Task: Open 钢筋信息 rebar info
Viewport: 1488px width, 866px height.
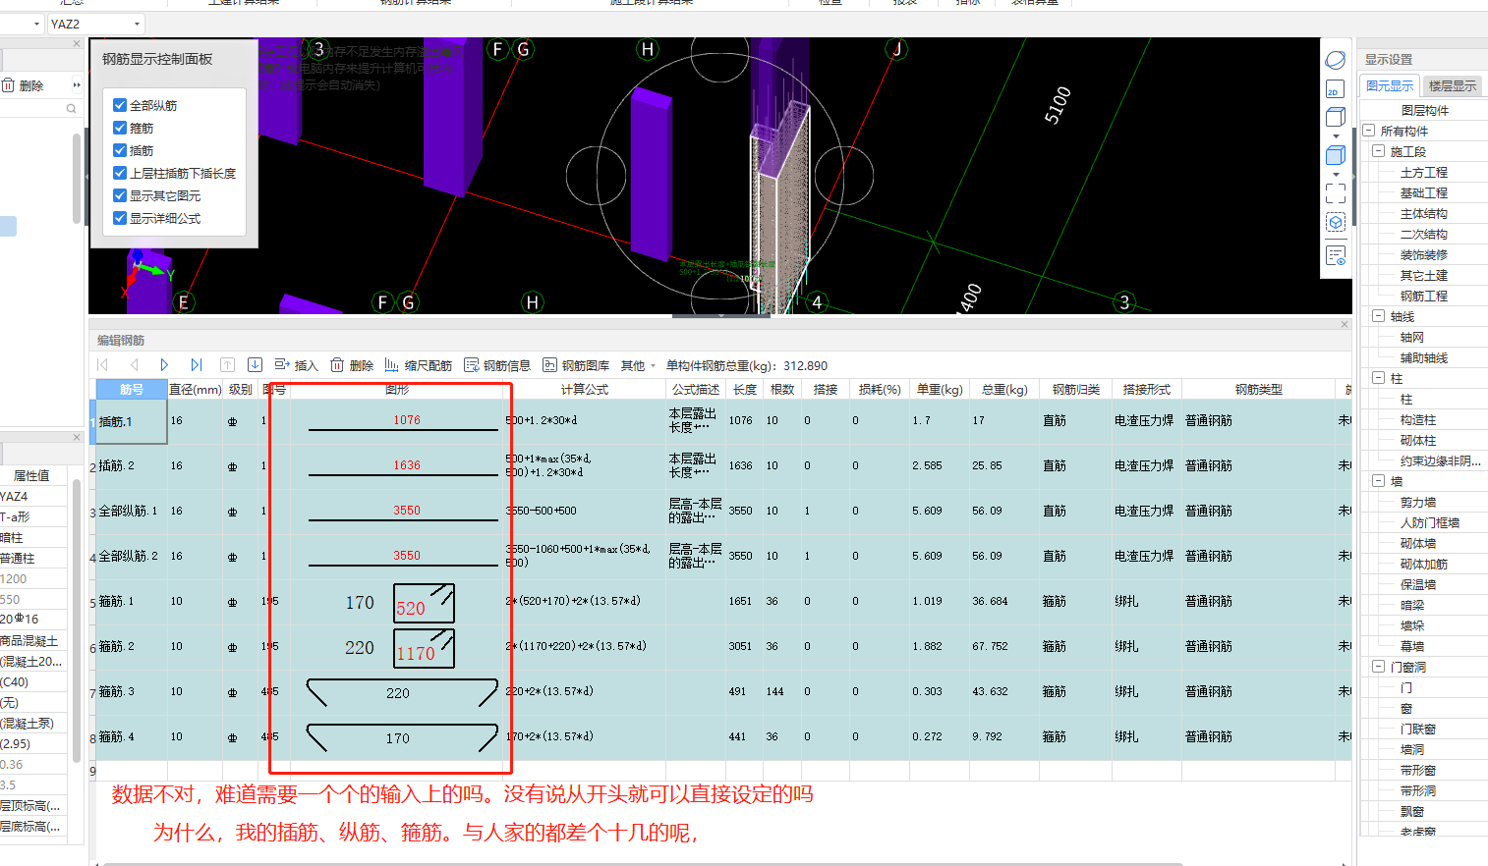Action: [497, 365]
